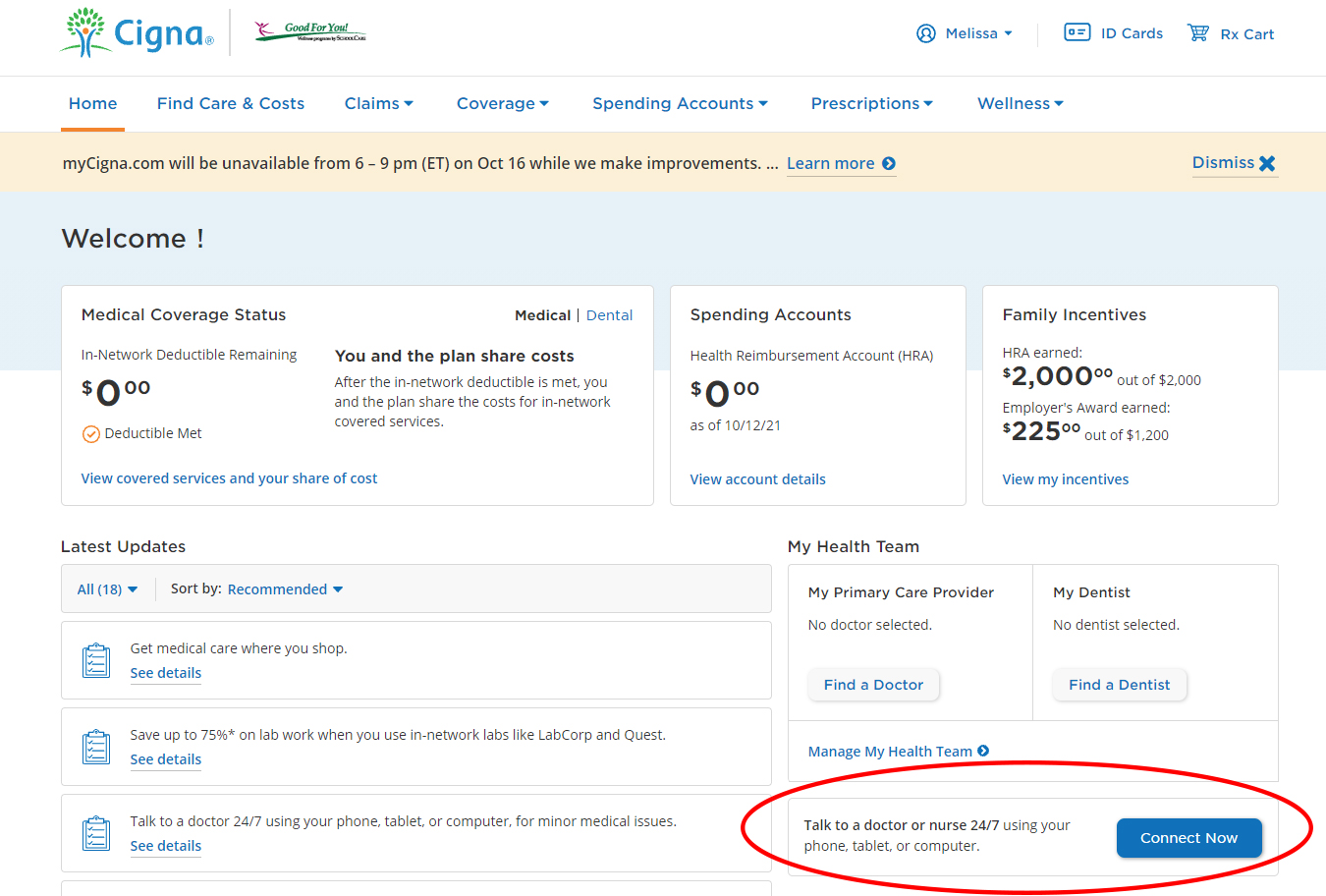Click the $2,000 HRA earned amount
Image resolution: width=1326 pixels, height=896 pixels.
tap(1057, 376)
